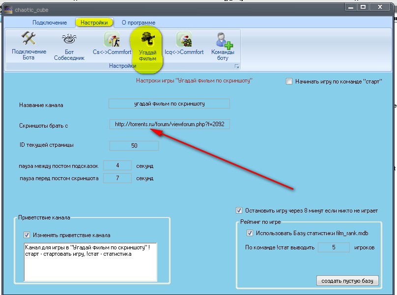Focus the screenshots source URL field
Screen dimensions: 397x295
click(x=169, y=124)
